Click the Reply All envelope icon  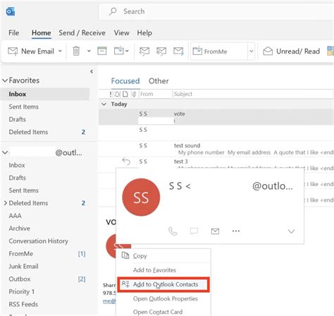tap(161, 51)
